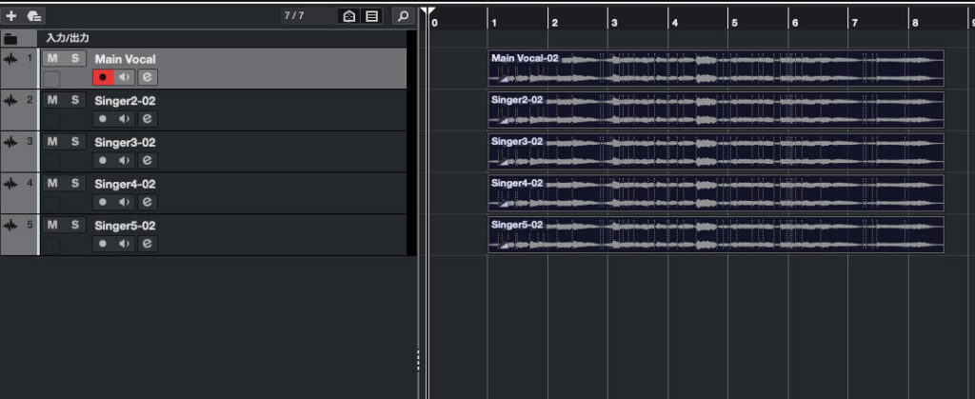
Task: Open the track visibility agents icon
Action: click(349, 16)
